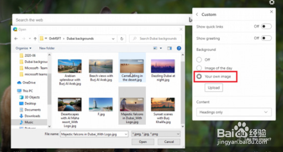Click the Upload button
283x152 pixels.
(214, 88)
